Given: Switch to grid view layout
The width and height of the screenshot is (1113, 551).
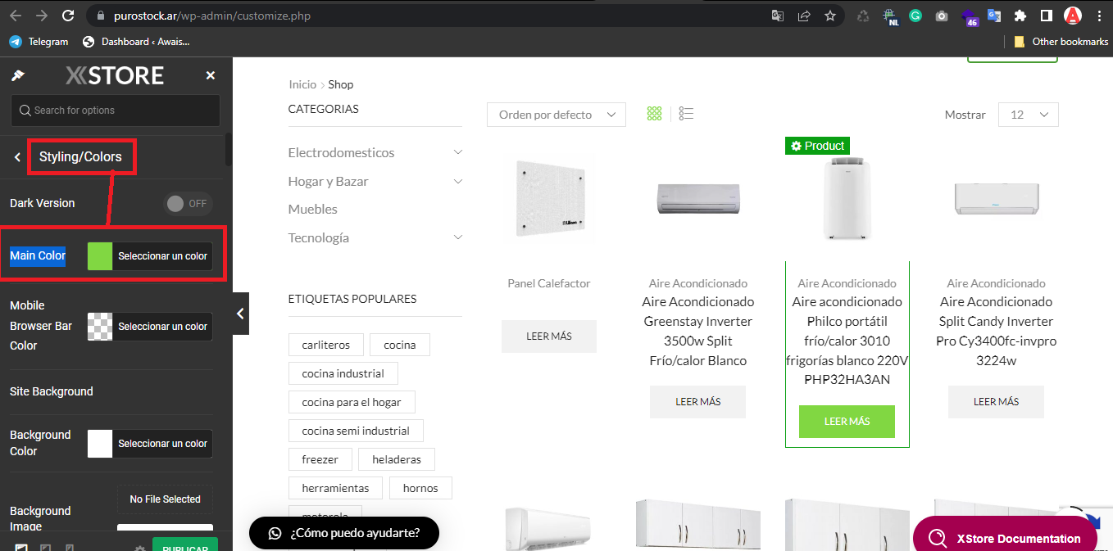Looking at the screenshot, I should click(654, 114).
